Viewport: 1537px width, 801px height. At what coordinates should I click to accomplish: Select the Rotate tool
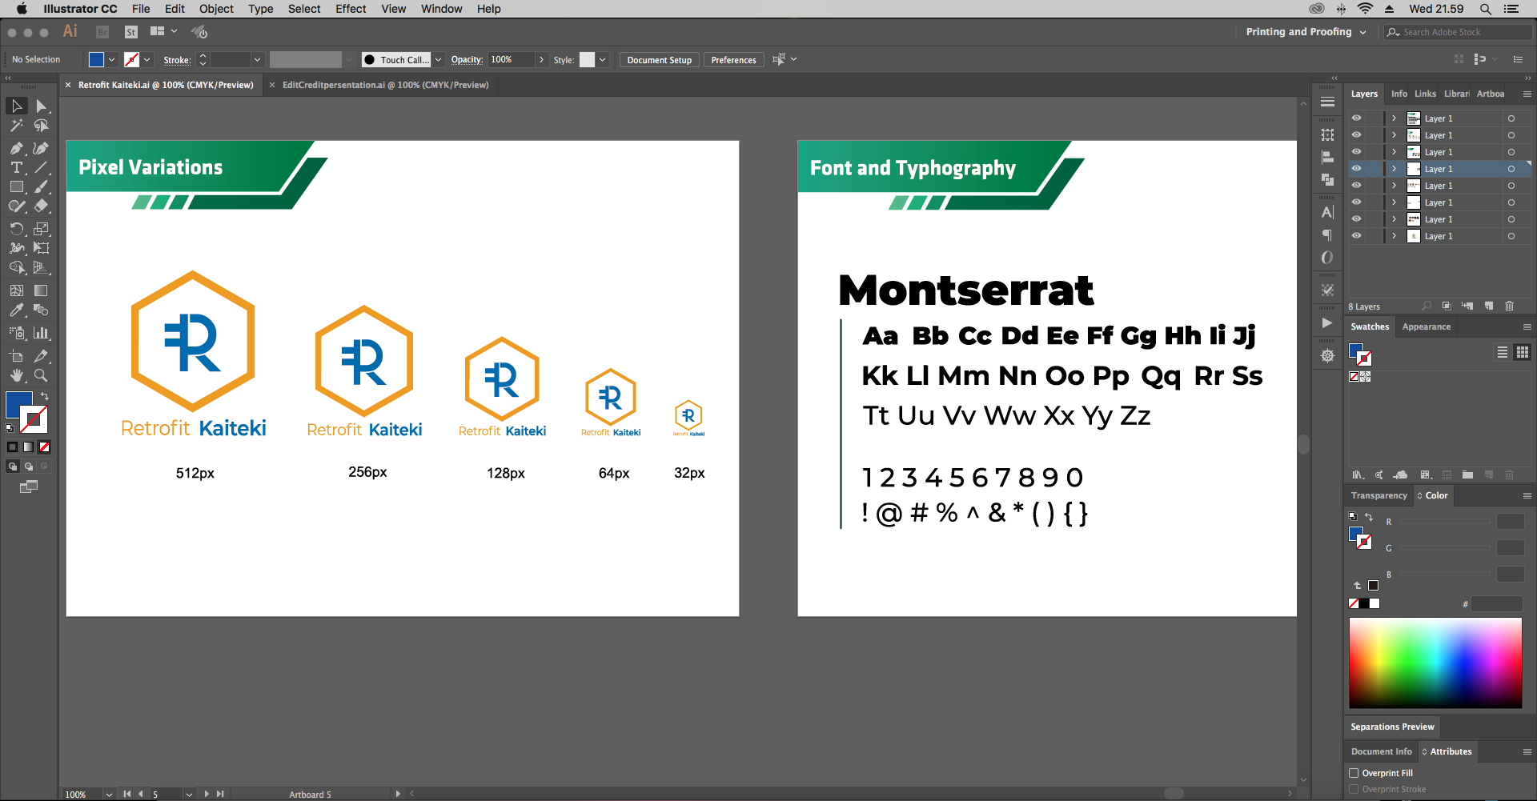(x=17, y=229)
